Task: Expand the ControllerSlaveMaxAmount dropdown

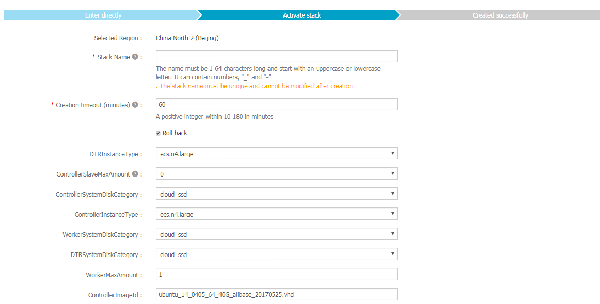Action: (x=276, y=174)
